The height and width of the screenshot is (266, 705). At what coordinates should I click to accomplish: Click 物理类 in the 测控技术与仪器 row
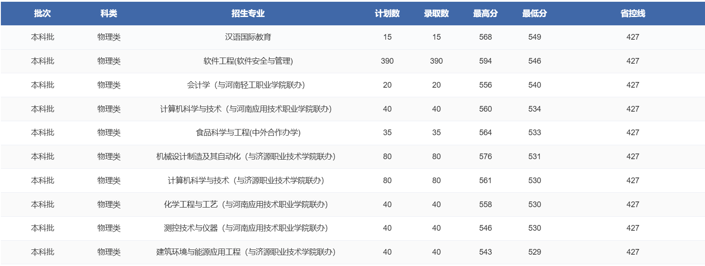109,228
